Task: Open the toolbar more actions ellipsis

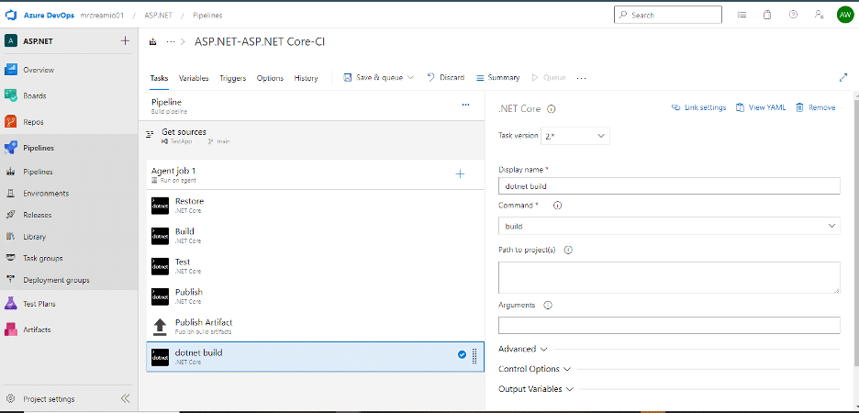Action: coord(581,78)
